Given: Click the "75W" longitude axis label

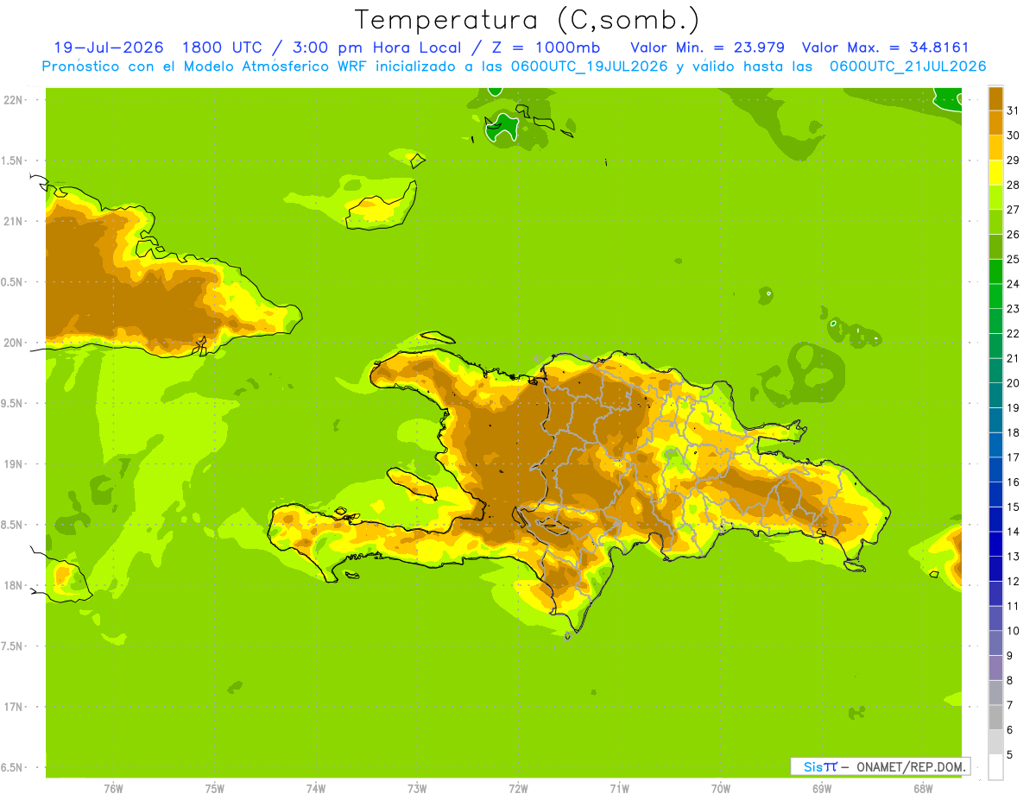Looking at the screenshot, I should [214, 788].
